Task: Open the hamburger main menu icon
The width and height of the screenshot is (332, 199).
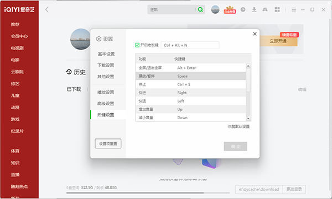Action: point(294,9)
